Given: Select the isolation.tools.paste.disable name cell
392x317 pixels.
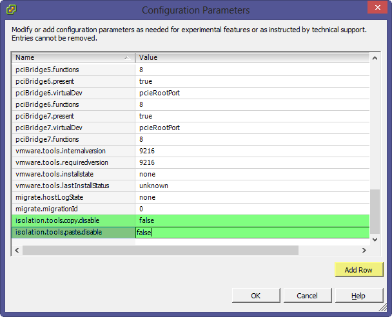Looking at the screenshot, I should 73,233.
